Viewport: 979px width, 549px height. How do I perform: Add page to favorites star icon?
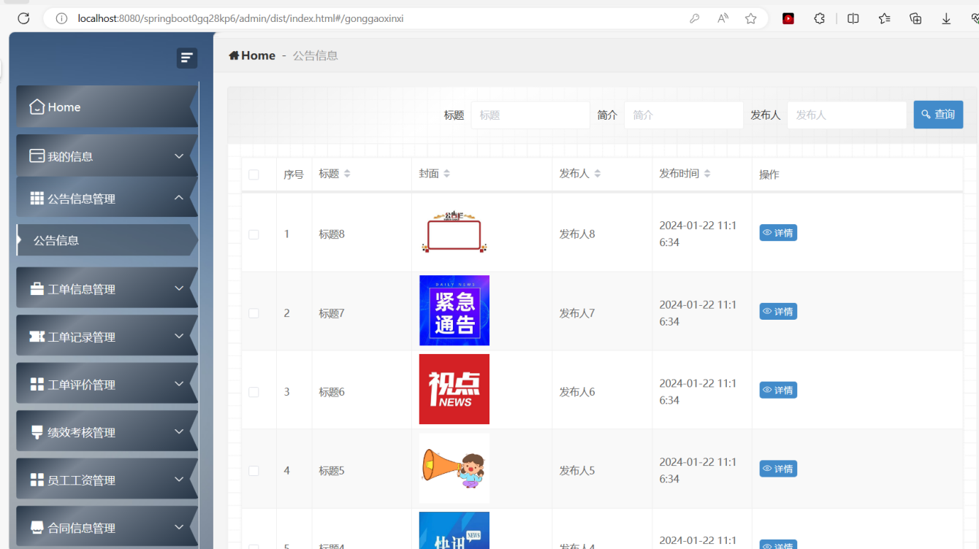click(750, 18)
